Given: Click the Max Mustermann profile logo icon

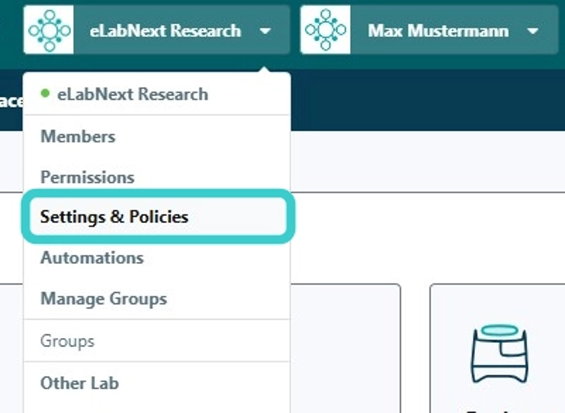Looking at the screenshot, I should (x=325, y=30).
